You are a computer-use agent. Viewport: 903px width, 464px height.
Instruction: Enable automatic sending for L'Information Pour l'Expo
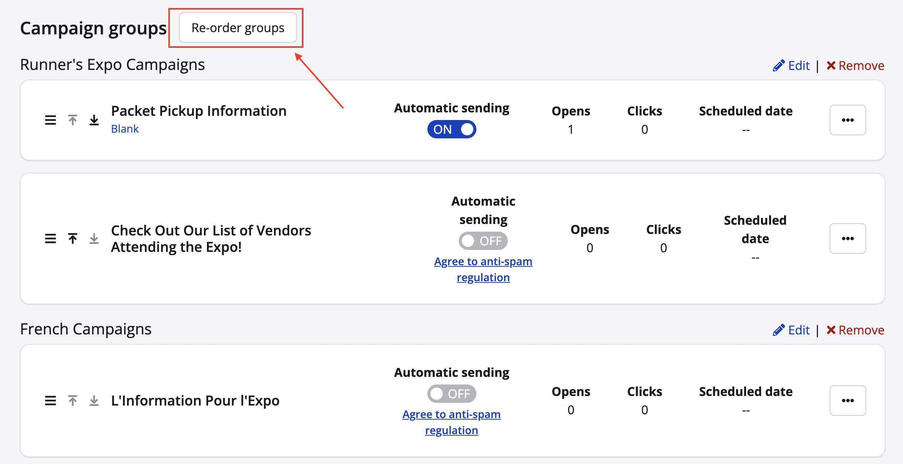pos(451,394)
